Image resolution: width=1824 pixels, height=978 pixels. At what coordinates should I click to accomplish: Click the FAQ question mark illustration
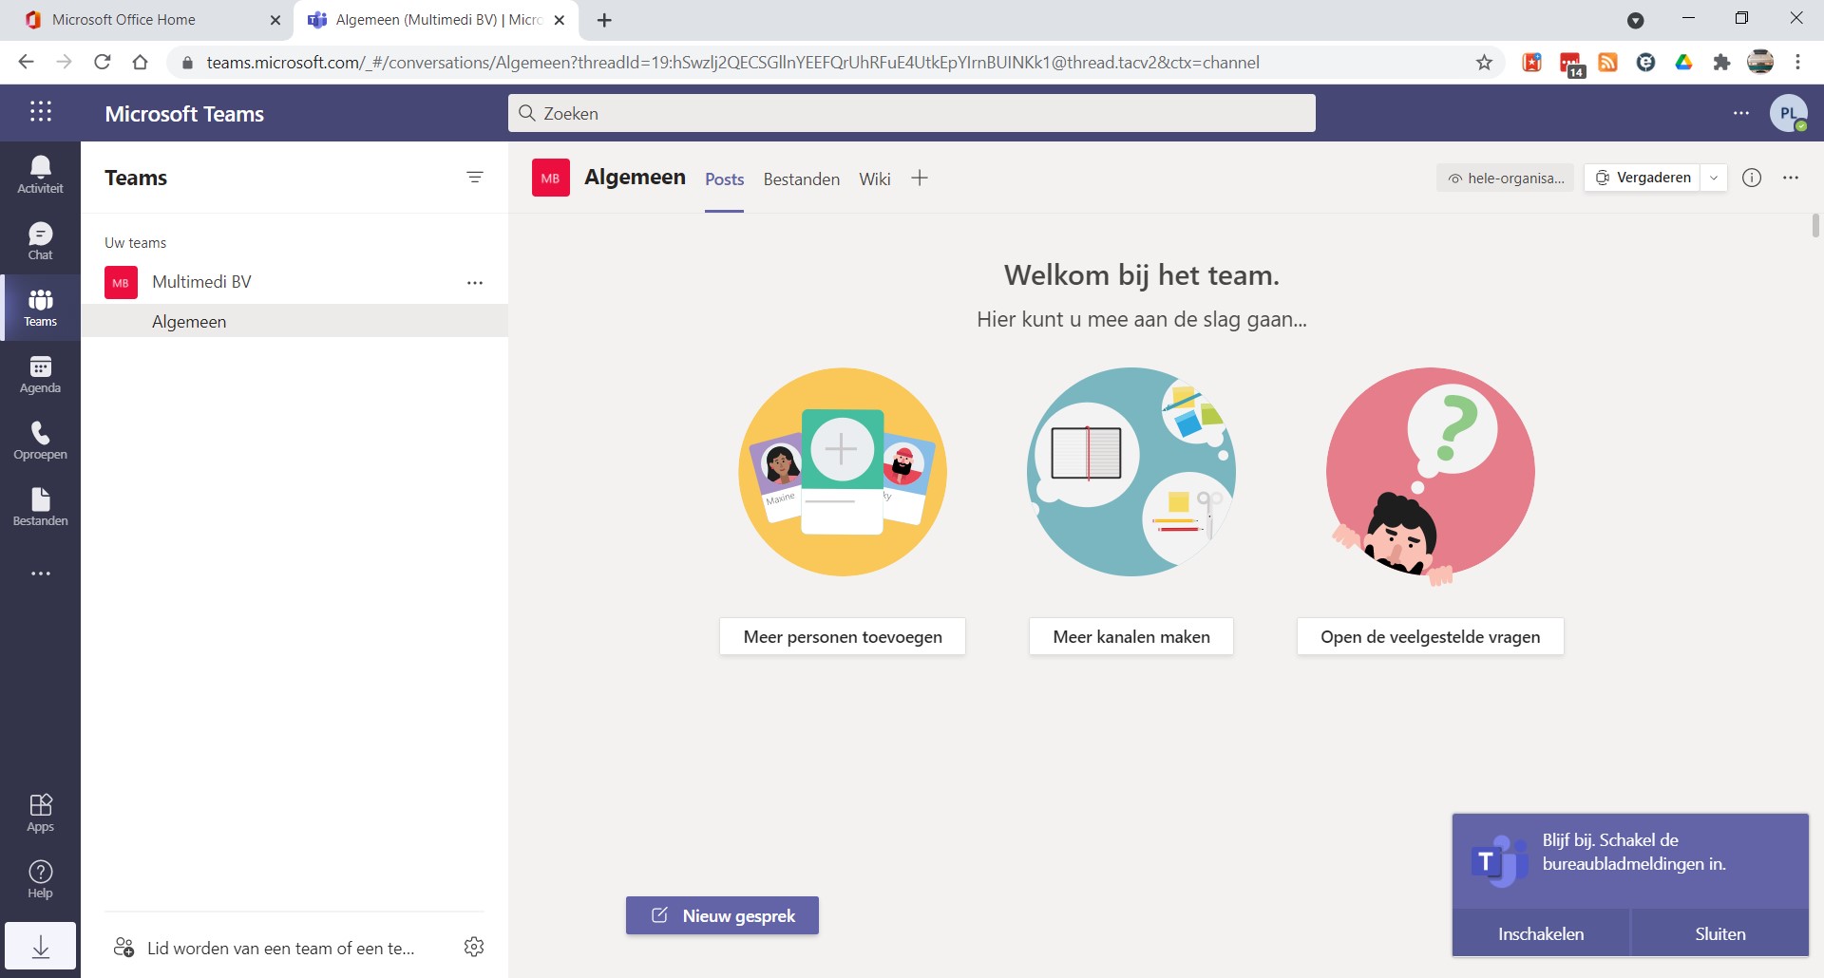coord(1431,475)
